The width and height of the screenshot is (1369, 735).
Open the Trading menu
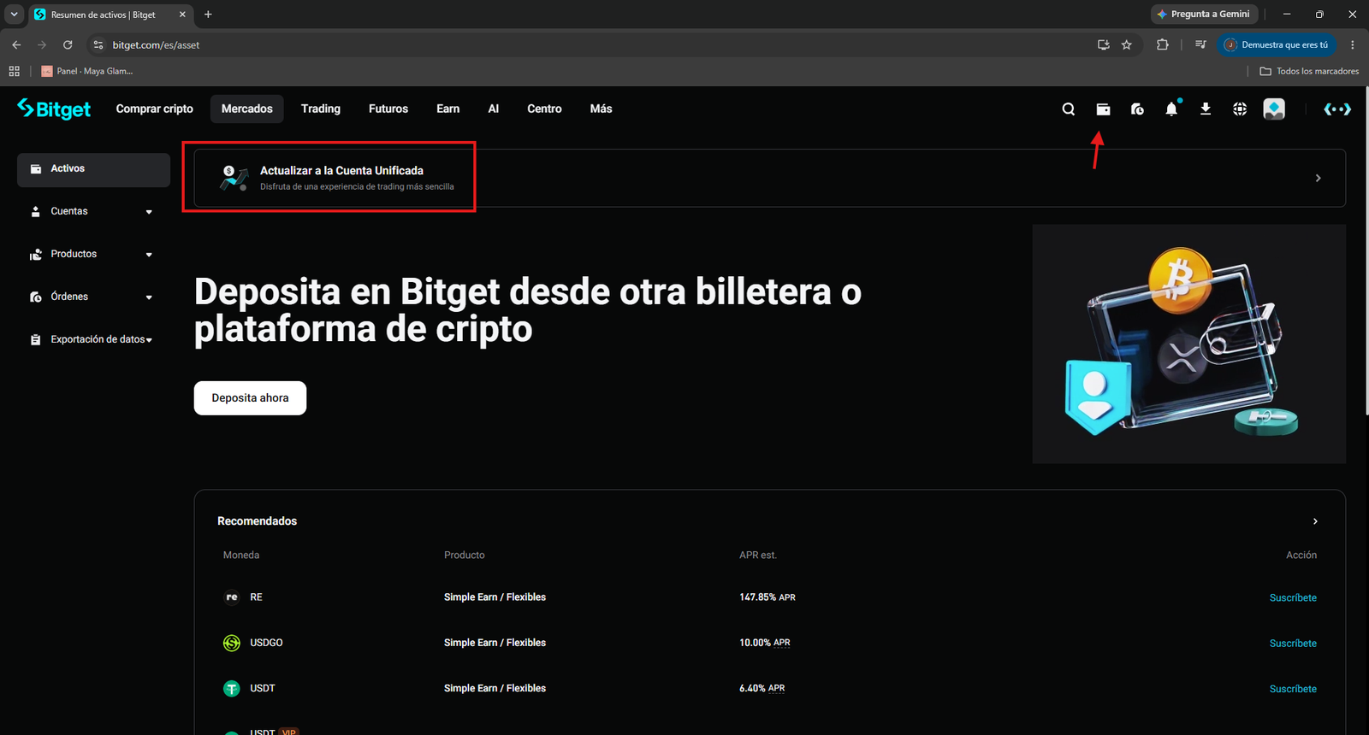click(321, 109)
